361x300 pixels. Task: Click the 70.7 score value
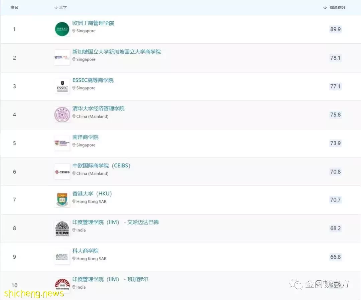(336, 200)
